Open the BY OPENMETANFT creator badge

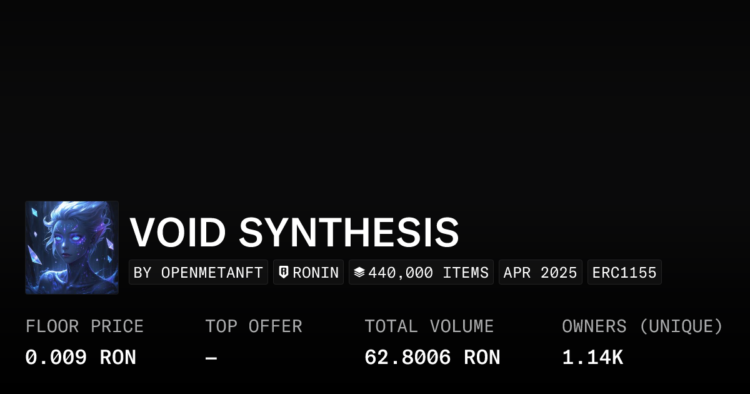198,273
